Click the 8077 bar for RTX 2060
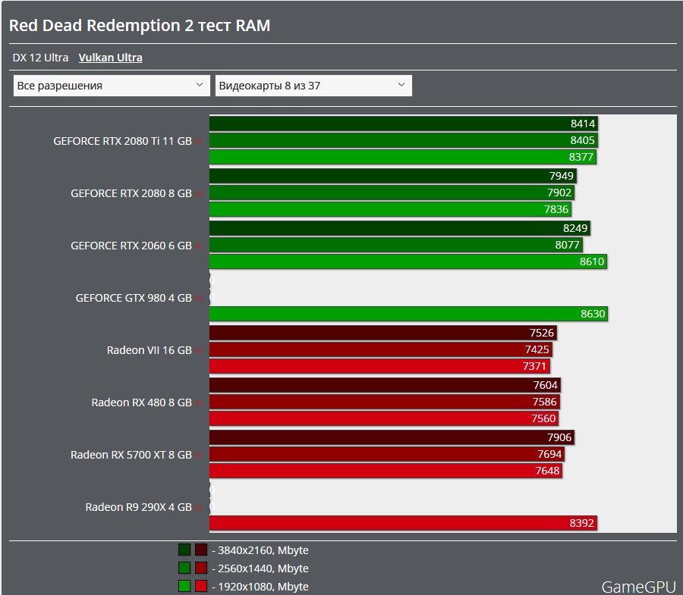 (396, 244)
